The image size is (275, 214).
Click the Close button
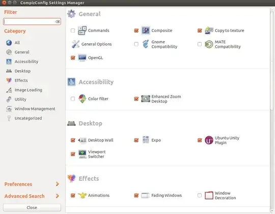tap(32, 207)
